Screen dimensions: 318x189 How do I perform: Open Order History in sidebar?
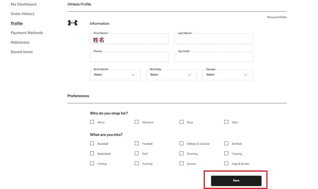click(x=23, y=14)
